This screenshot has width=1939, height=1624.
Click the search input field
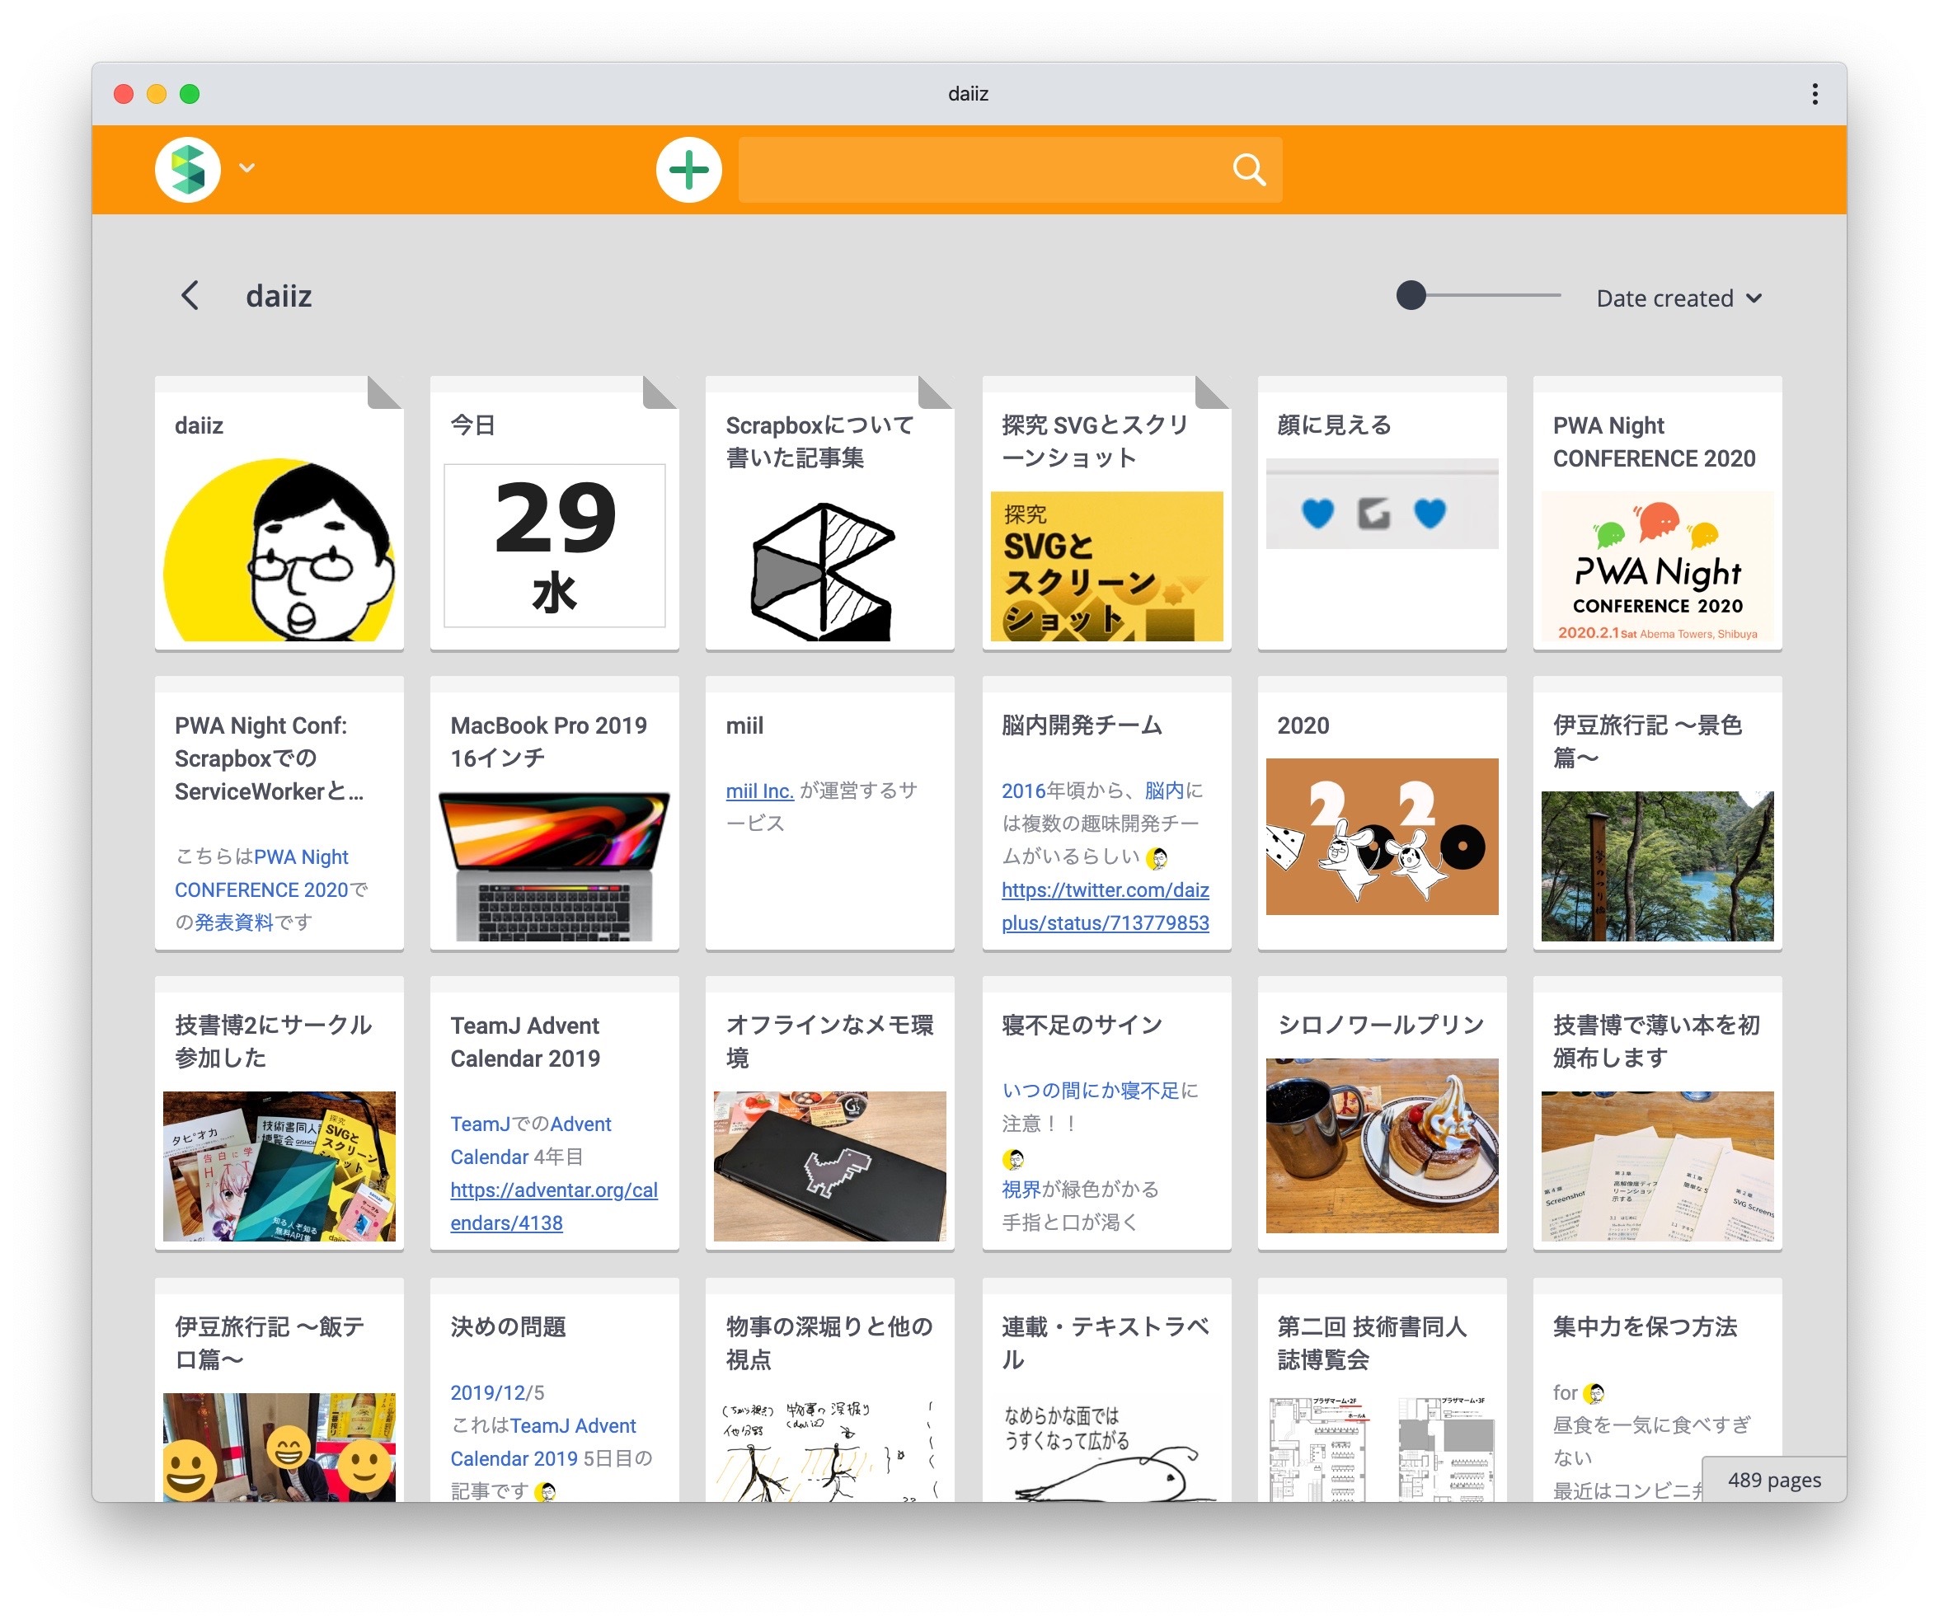coord(979,170)
